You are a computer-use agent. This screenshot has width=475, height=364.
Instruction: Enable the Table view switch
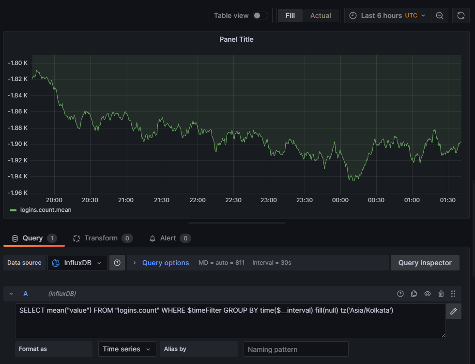click(260, 16)
